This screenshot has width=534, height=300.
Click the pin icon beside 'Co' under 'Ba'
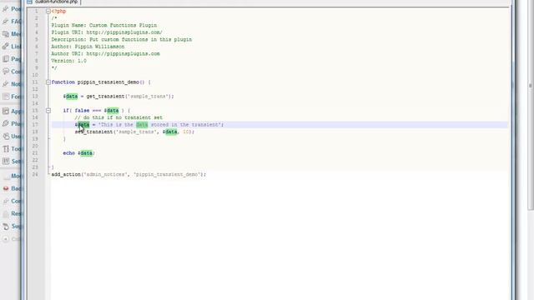point(6,201)
